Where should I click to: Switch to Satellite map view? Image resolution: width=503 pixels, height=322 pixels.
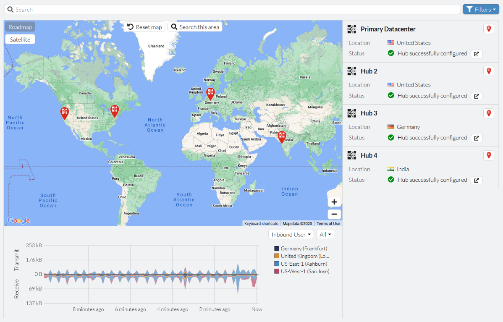pos(19,39)
